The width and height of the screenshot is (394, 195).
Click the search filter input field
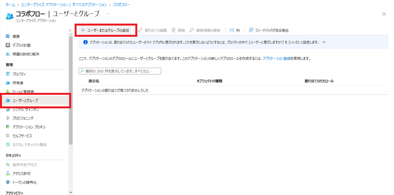pos(120,71)
